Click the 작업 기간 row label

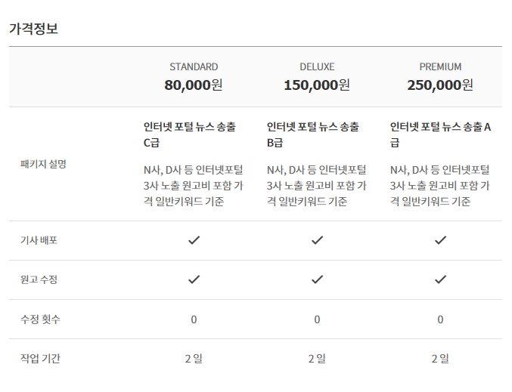point(40,359)
